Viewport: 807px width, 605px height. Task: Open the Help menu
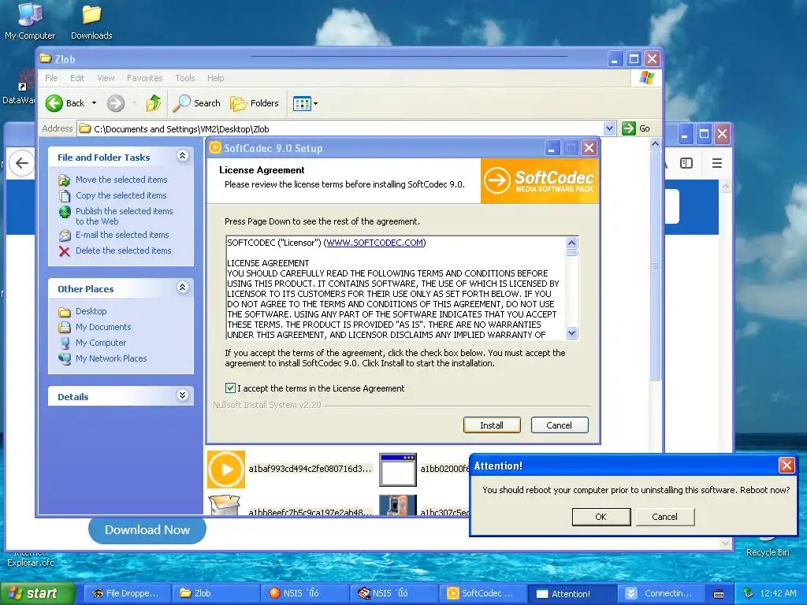pos(216,78)
